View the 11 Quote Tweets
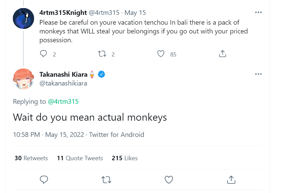282x193 pixels. tap(80, 158)
